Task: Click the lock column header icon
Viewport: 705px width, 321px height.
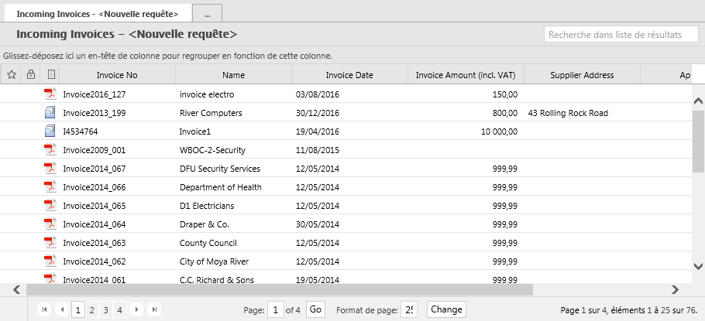Action: click(31, 75)
